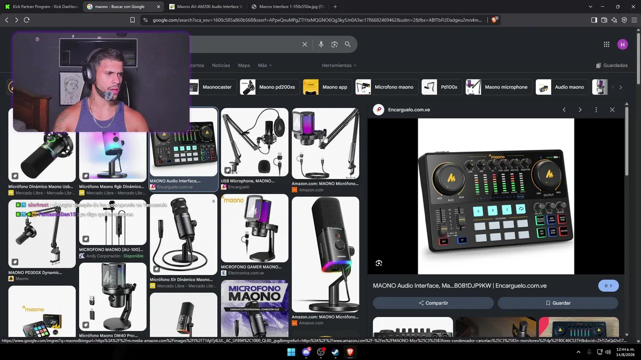This screenshot has width=641, height=360.
Task: Show the next image in the preview panel
Action: point(580,109)
